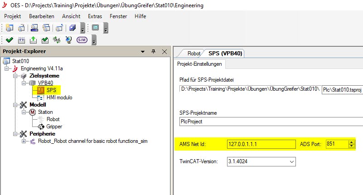Select the Gripper model item
The width and height of the screenshot is (363, 195).
(x=54, y=127)
